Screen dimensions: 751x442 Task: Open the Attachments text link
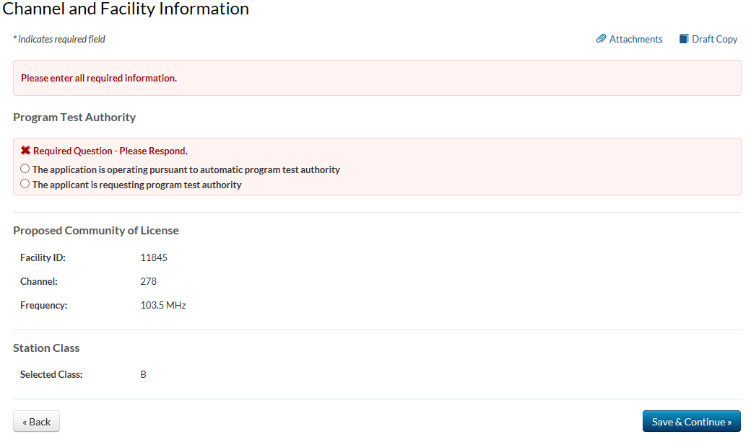coord(635,39)
